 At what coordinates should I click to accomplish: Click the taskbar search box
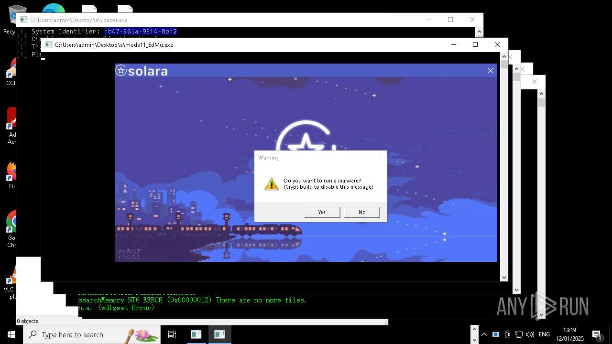[x=92, y=334]
